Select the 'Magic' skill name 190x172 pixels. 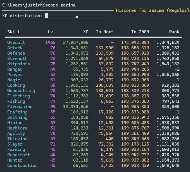coord(13,80)
